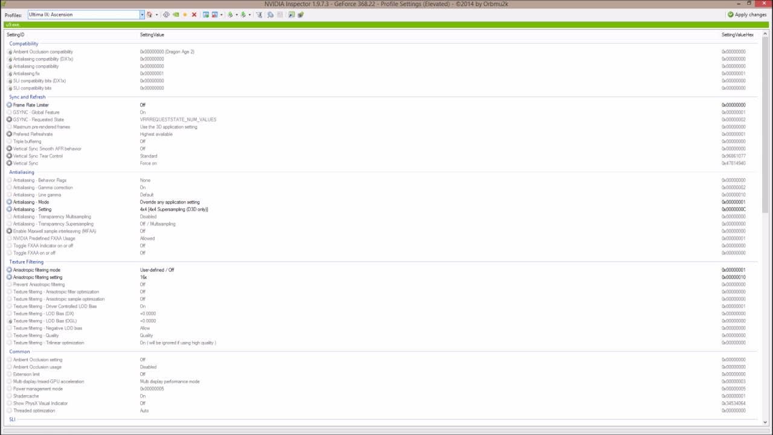
Task: Click the gear icon beside Vertical Sync Smooth AFR
Action: [9, 149]
